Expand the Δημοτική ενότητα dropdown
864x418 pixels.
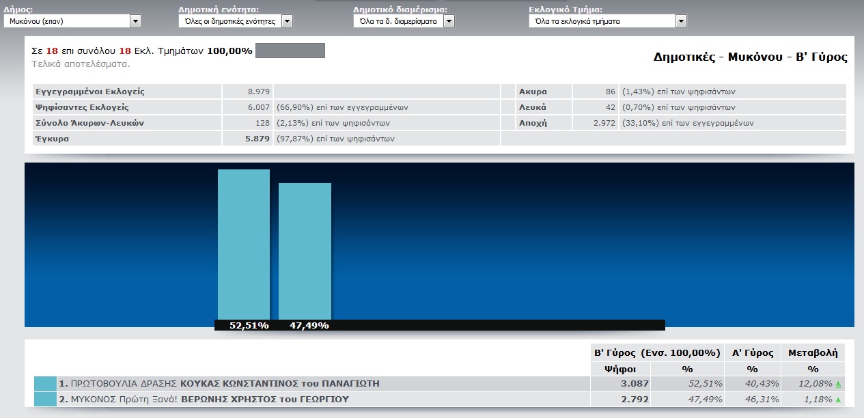(235, 21)
